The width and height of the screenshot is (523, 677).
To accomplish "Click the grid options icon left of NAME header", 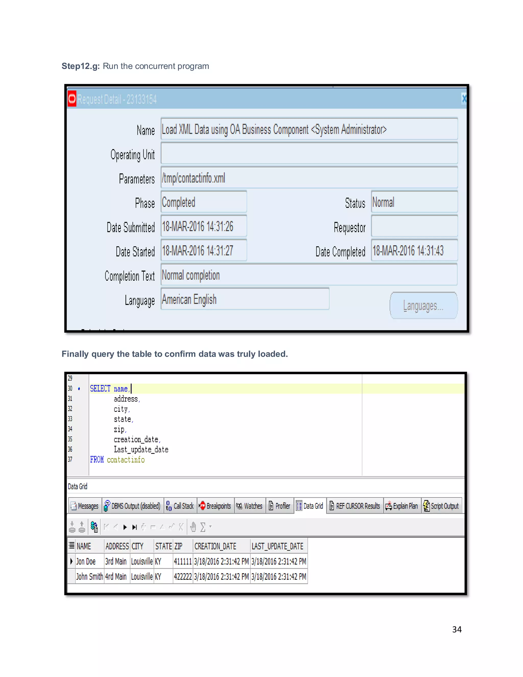I will [x=72, y=545].
